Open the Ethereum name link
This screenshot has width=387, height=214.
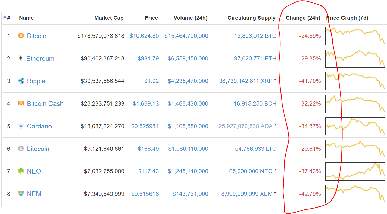(40, 59)
